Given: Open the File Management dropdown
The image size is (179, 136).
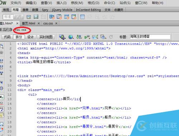Looking at the screenshot, I should point(79,37).
